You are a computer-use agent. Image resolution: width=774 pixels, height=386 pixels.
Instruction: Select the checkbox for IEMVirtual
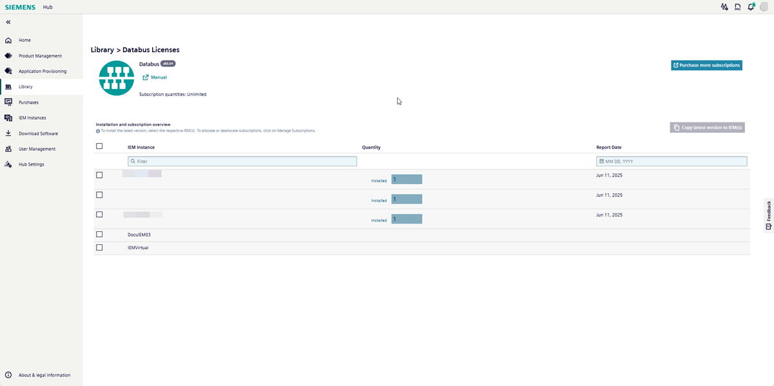pyautogui.click(x=100, y=247)
